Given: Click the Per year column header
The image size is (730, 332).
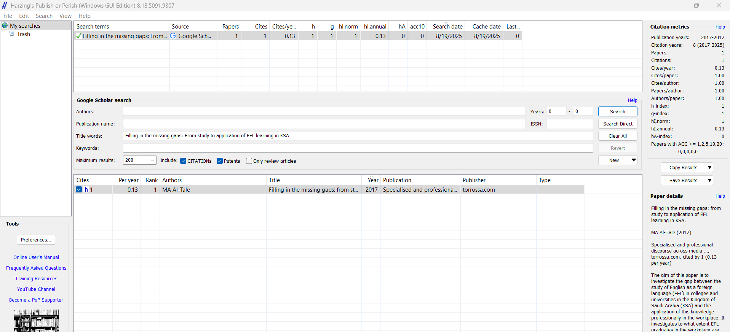Looking at the screenshot, I should point(127,180).
